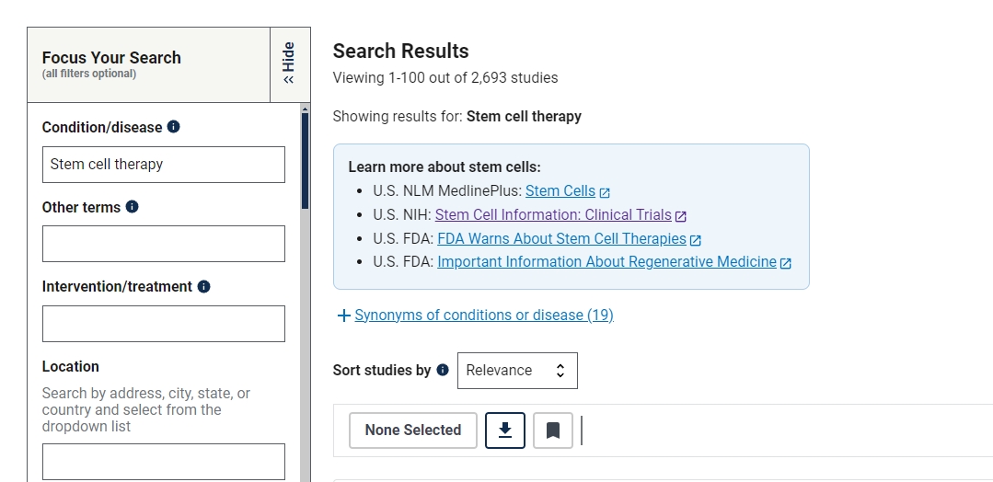
Task: Click the None Selected button
Action: [x=412, y=430]
